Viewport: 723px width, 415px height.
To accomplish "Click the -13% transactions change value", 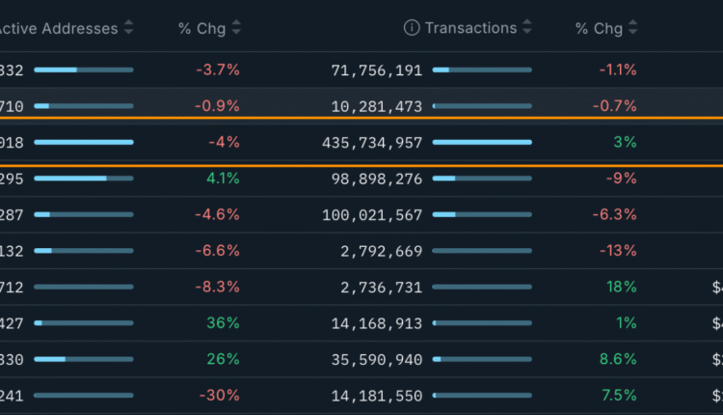I will (x=617, y=251).
